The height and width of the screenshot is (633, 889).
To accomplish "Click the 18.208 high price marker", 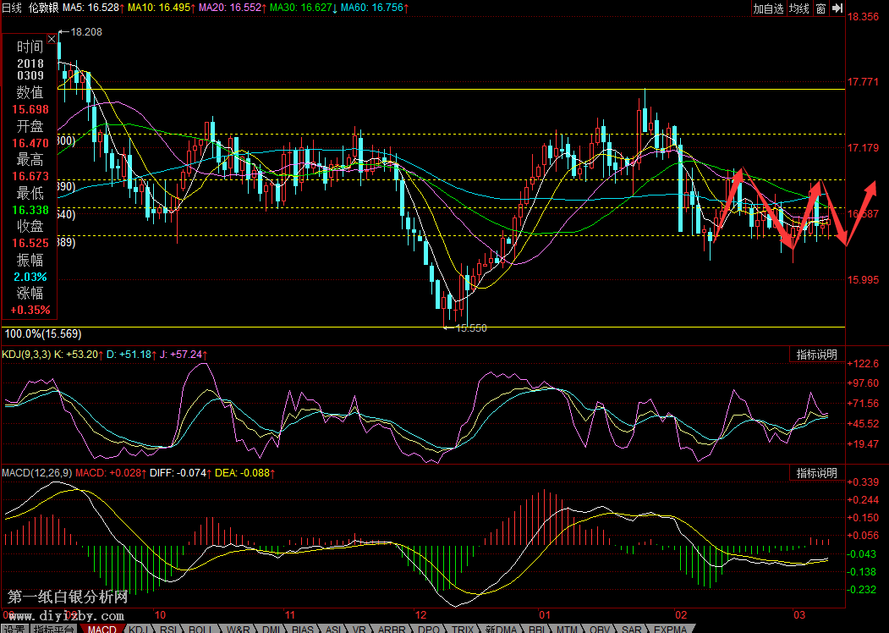I will (87, 31).
